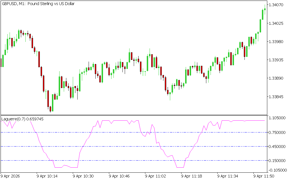This screenshot has height=180, width=289.
Task: Click the -0.105000 indicator scale value
Action: click(x=277, y=170)
